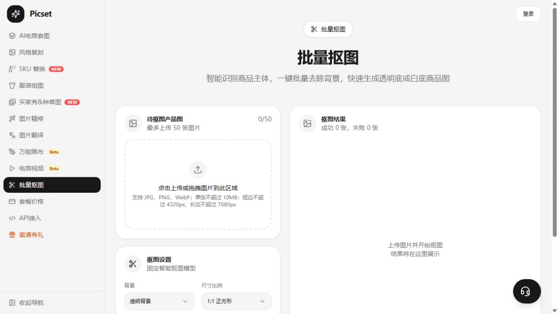558x314 pixels.
Task: Open the 图片翻译 tool
Action: tap(52, 135)
